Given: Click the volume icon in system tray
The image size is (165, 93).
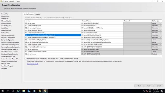Looking at the screenshot, I should pyautogui.click(x=147, y=91).
